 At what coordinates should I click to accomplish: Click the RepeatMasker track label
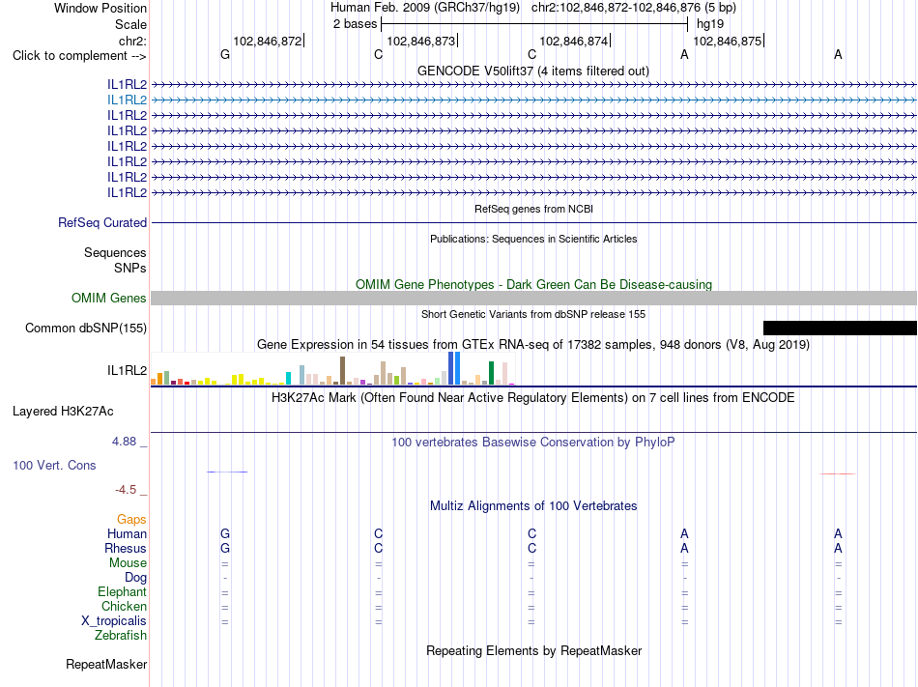[x=106, y=665]
